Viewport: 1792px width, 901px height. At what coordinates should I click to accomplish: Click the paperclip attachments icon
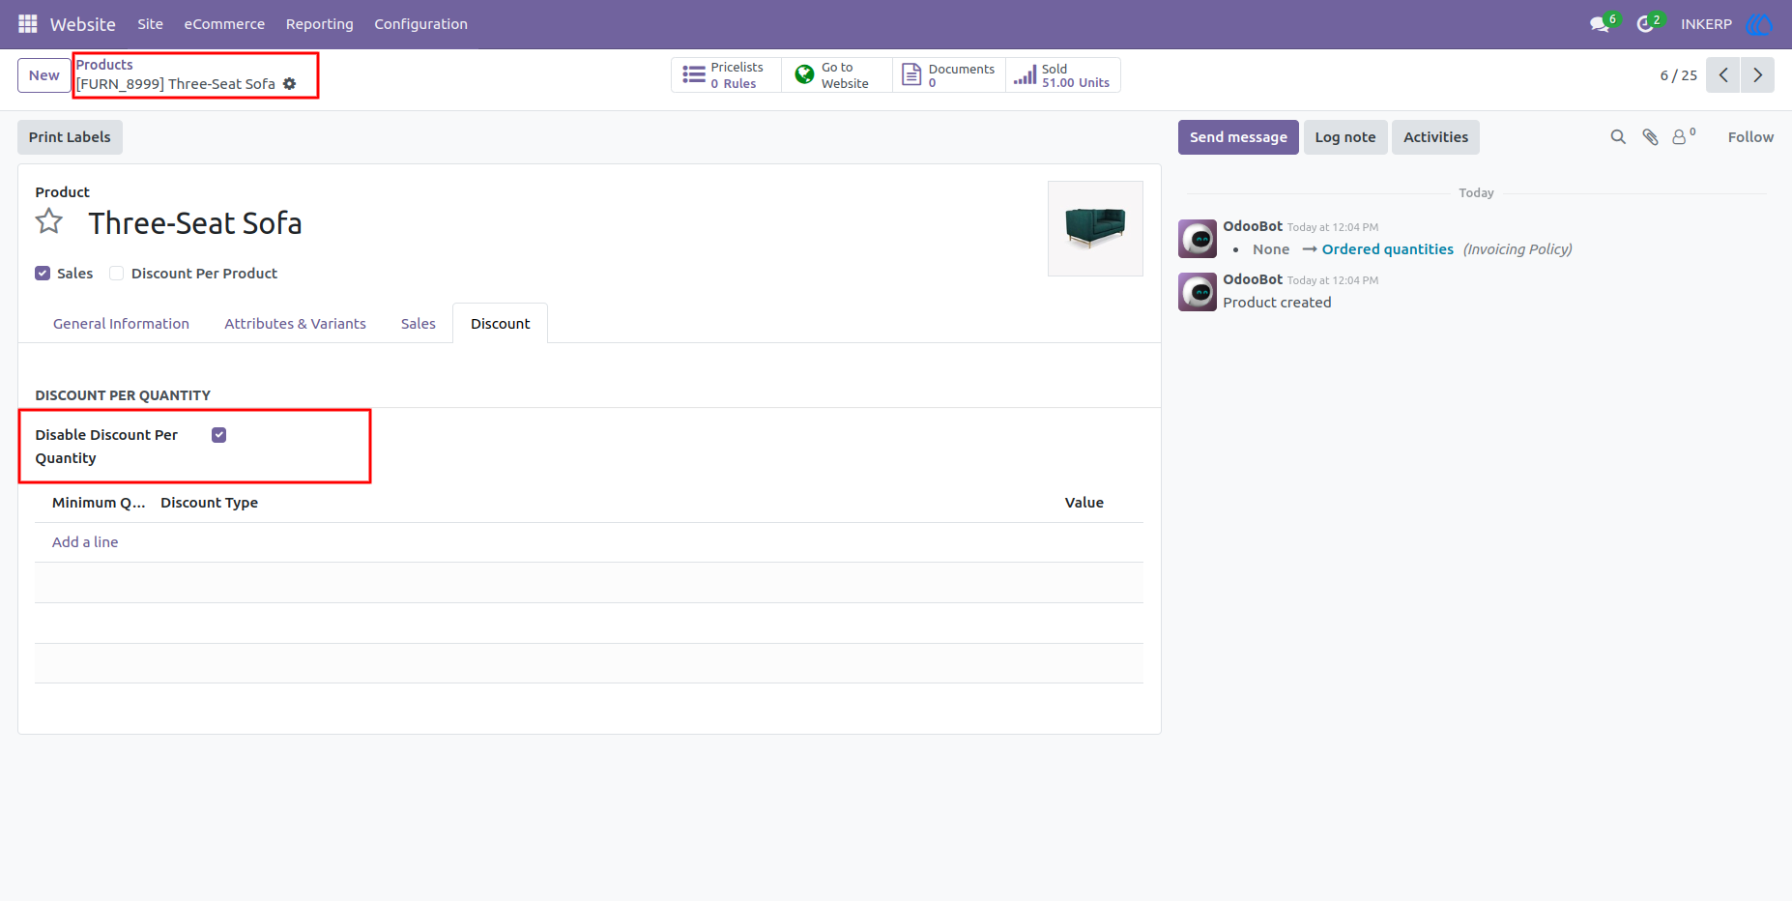point(1650,137)
